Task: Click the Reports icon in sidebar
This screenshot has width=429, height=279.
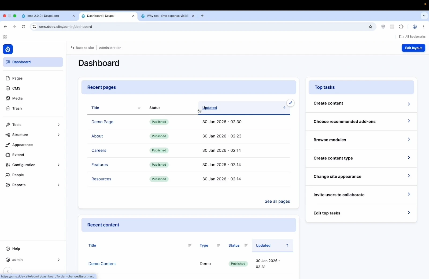Action: tap(8, 185)
